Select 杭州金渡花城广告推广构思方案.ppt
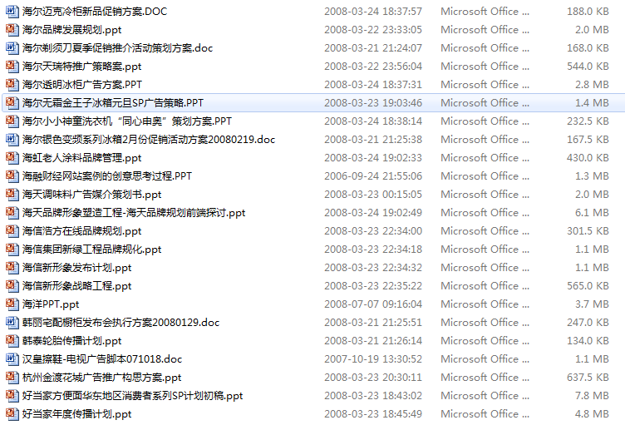The height and width of the screenshot is (425, 625). (101, 378)
